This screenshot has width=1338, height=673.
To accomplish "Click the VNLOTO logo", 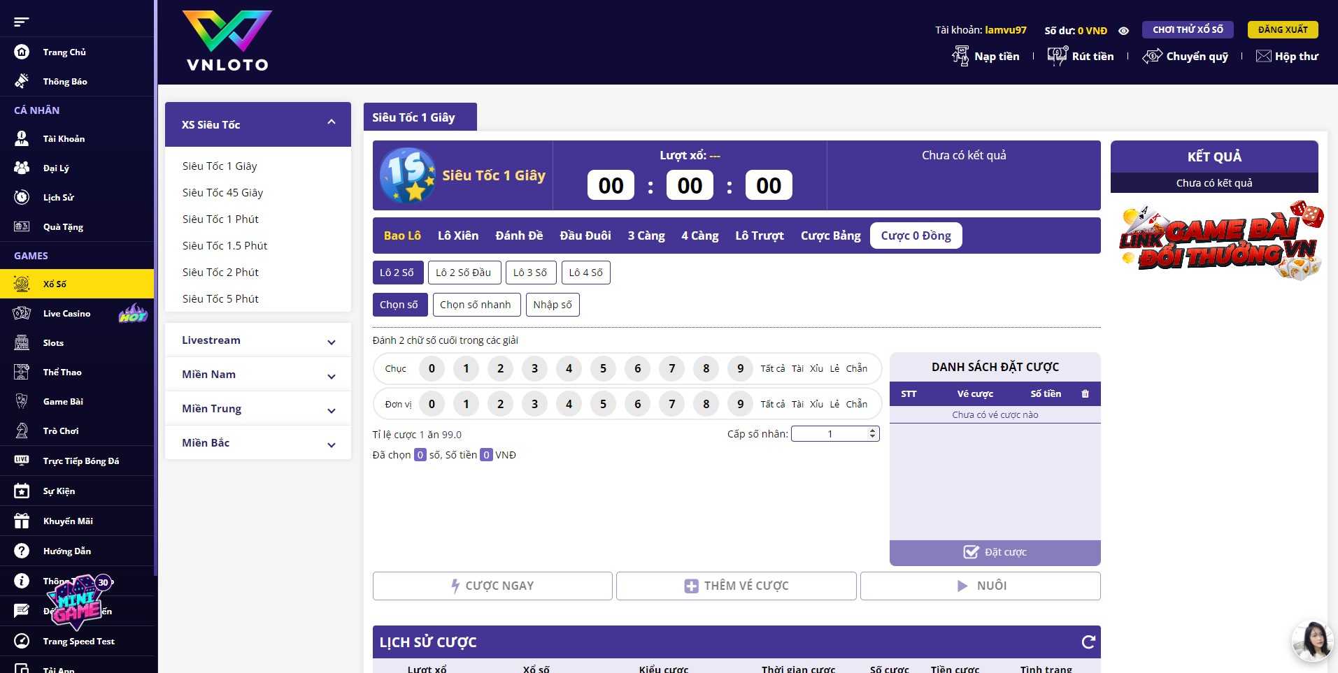I will pos(227,41).
